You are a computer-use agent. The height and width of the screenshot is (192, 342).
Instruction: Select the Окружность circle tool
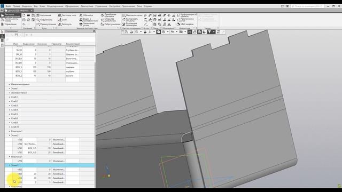tap(44, 20)
